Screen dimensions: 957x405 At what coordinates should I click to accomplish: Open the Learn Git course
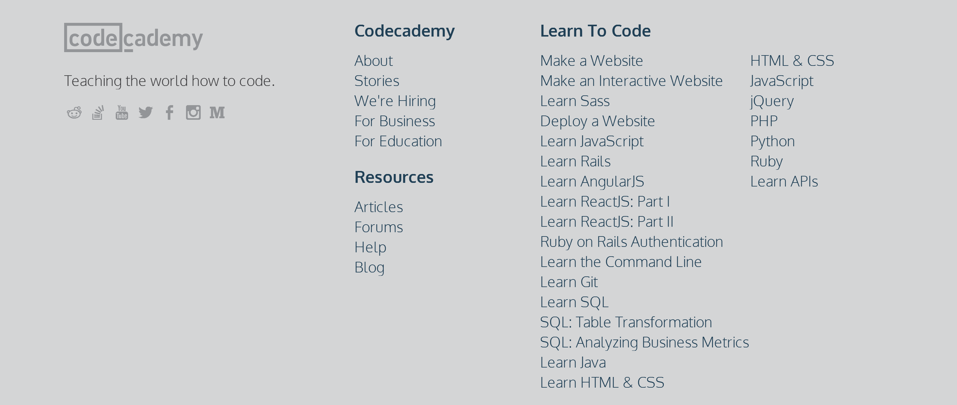point(569,282)
